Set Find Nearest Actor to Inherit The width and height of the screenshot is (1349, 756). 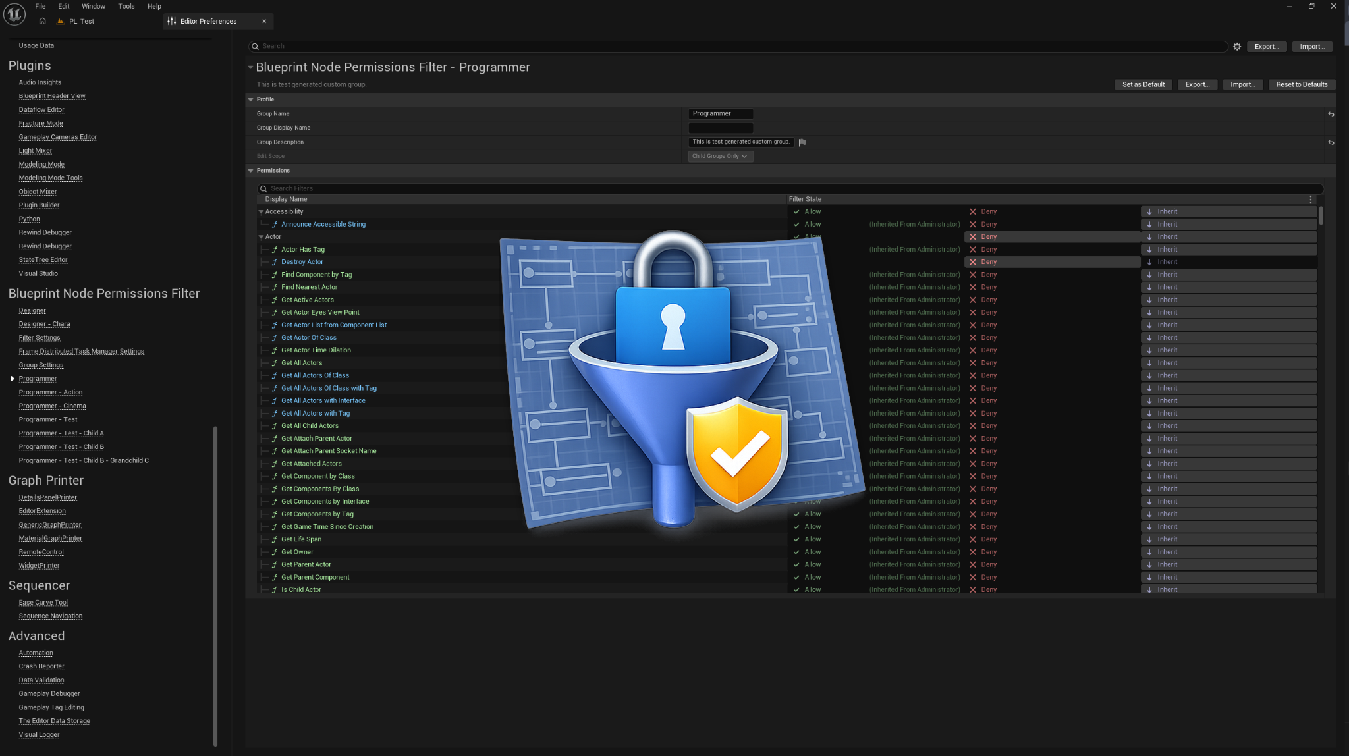click(x=1228, y=287)
